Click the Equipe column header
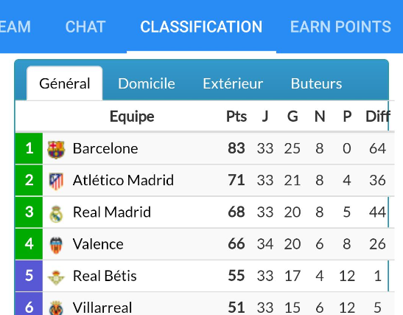This screenshot has height=315, width=403. click(x=132, y=117)
